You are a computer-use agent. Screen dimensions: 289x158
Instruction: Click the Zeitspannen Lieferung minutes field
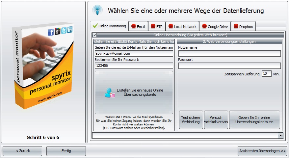pos(266,73)
